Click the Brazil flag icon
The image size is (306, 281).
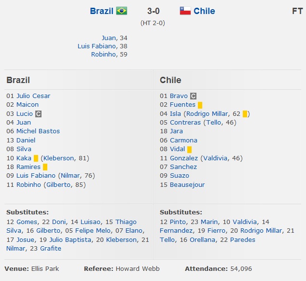click(x=122, y=11)
